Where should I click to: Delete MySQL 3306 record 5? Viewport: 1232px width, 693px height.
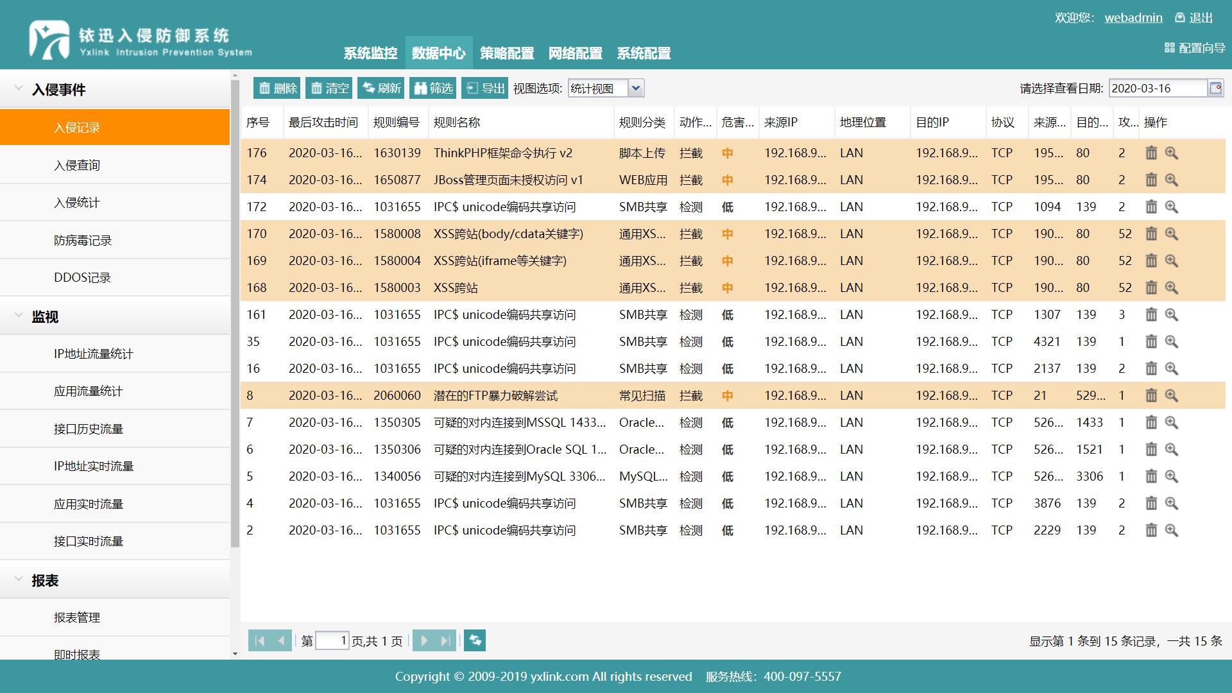pyautogui.click(x=1151, y=476)
